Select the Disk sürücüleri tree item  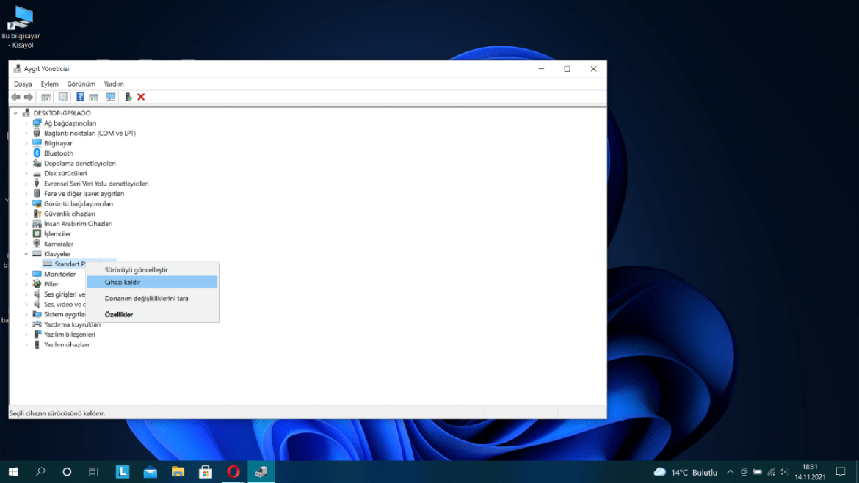coord(65,173)
